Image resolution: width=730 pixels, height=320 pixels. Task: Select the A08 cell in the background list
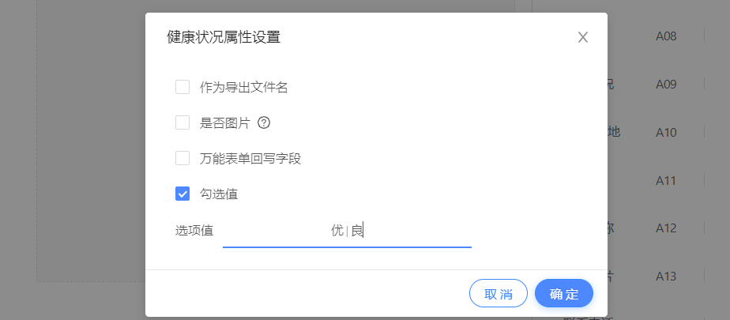pos(666,36)
